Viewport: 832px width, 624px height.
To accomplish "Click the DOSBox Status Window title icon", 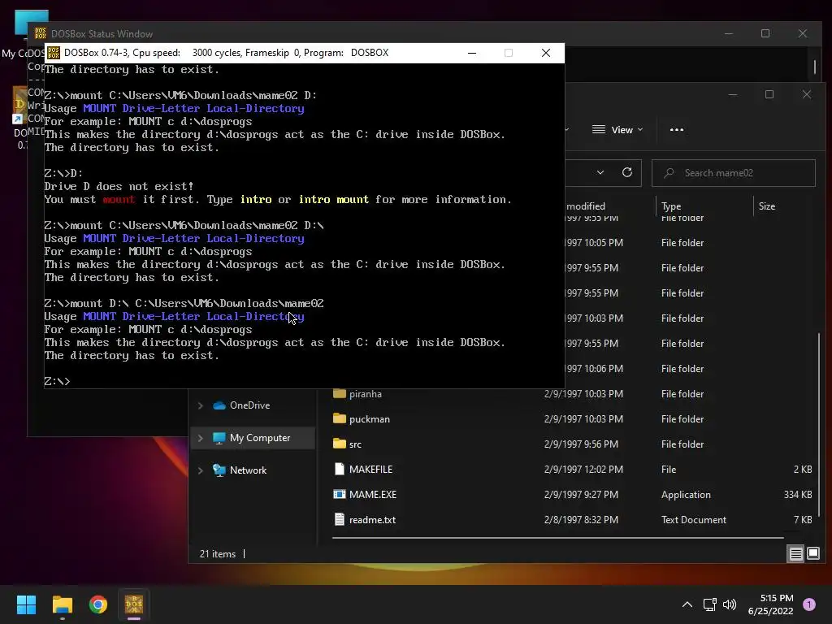I will (41, 33).
